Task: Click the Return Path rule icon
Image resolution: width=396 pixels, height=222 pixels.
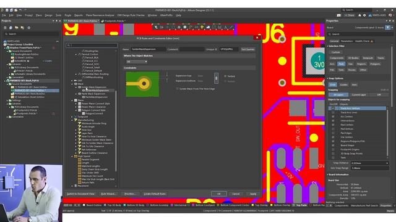Action: tap(80, 183)
